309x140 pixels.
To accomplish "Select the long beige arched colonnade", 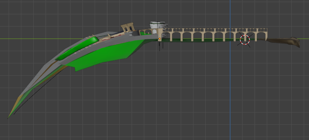I will tap(215, 34).
